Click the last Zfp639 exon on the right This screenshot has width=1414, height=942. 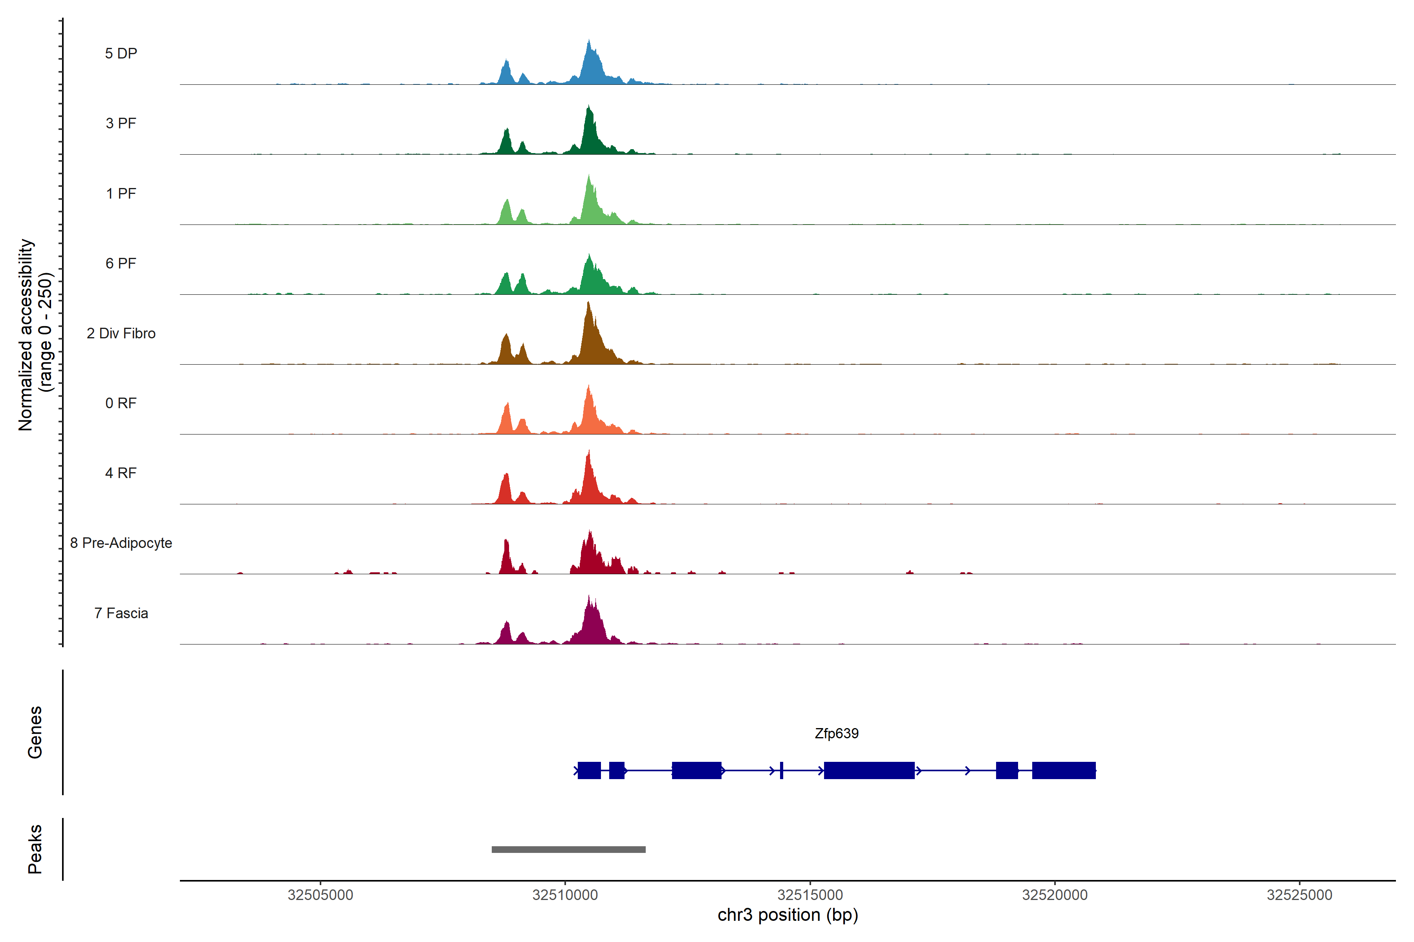tap(1064, 770)
